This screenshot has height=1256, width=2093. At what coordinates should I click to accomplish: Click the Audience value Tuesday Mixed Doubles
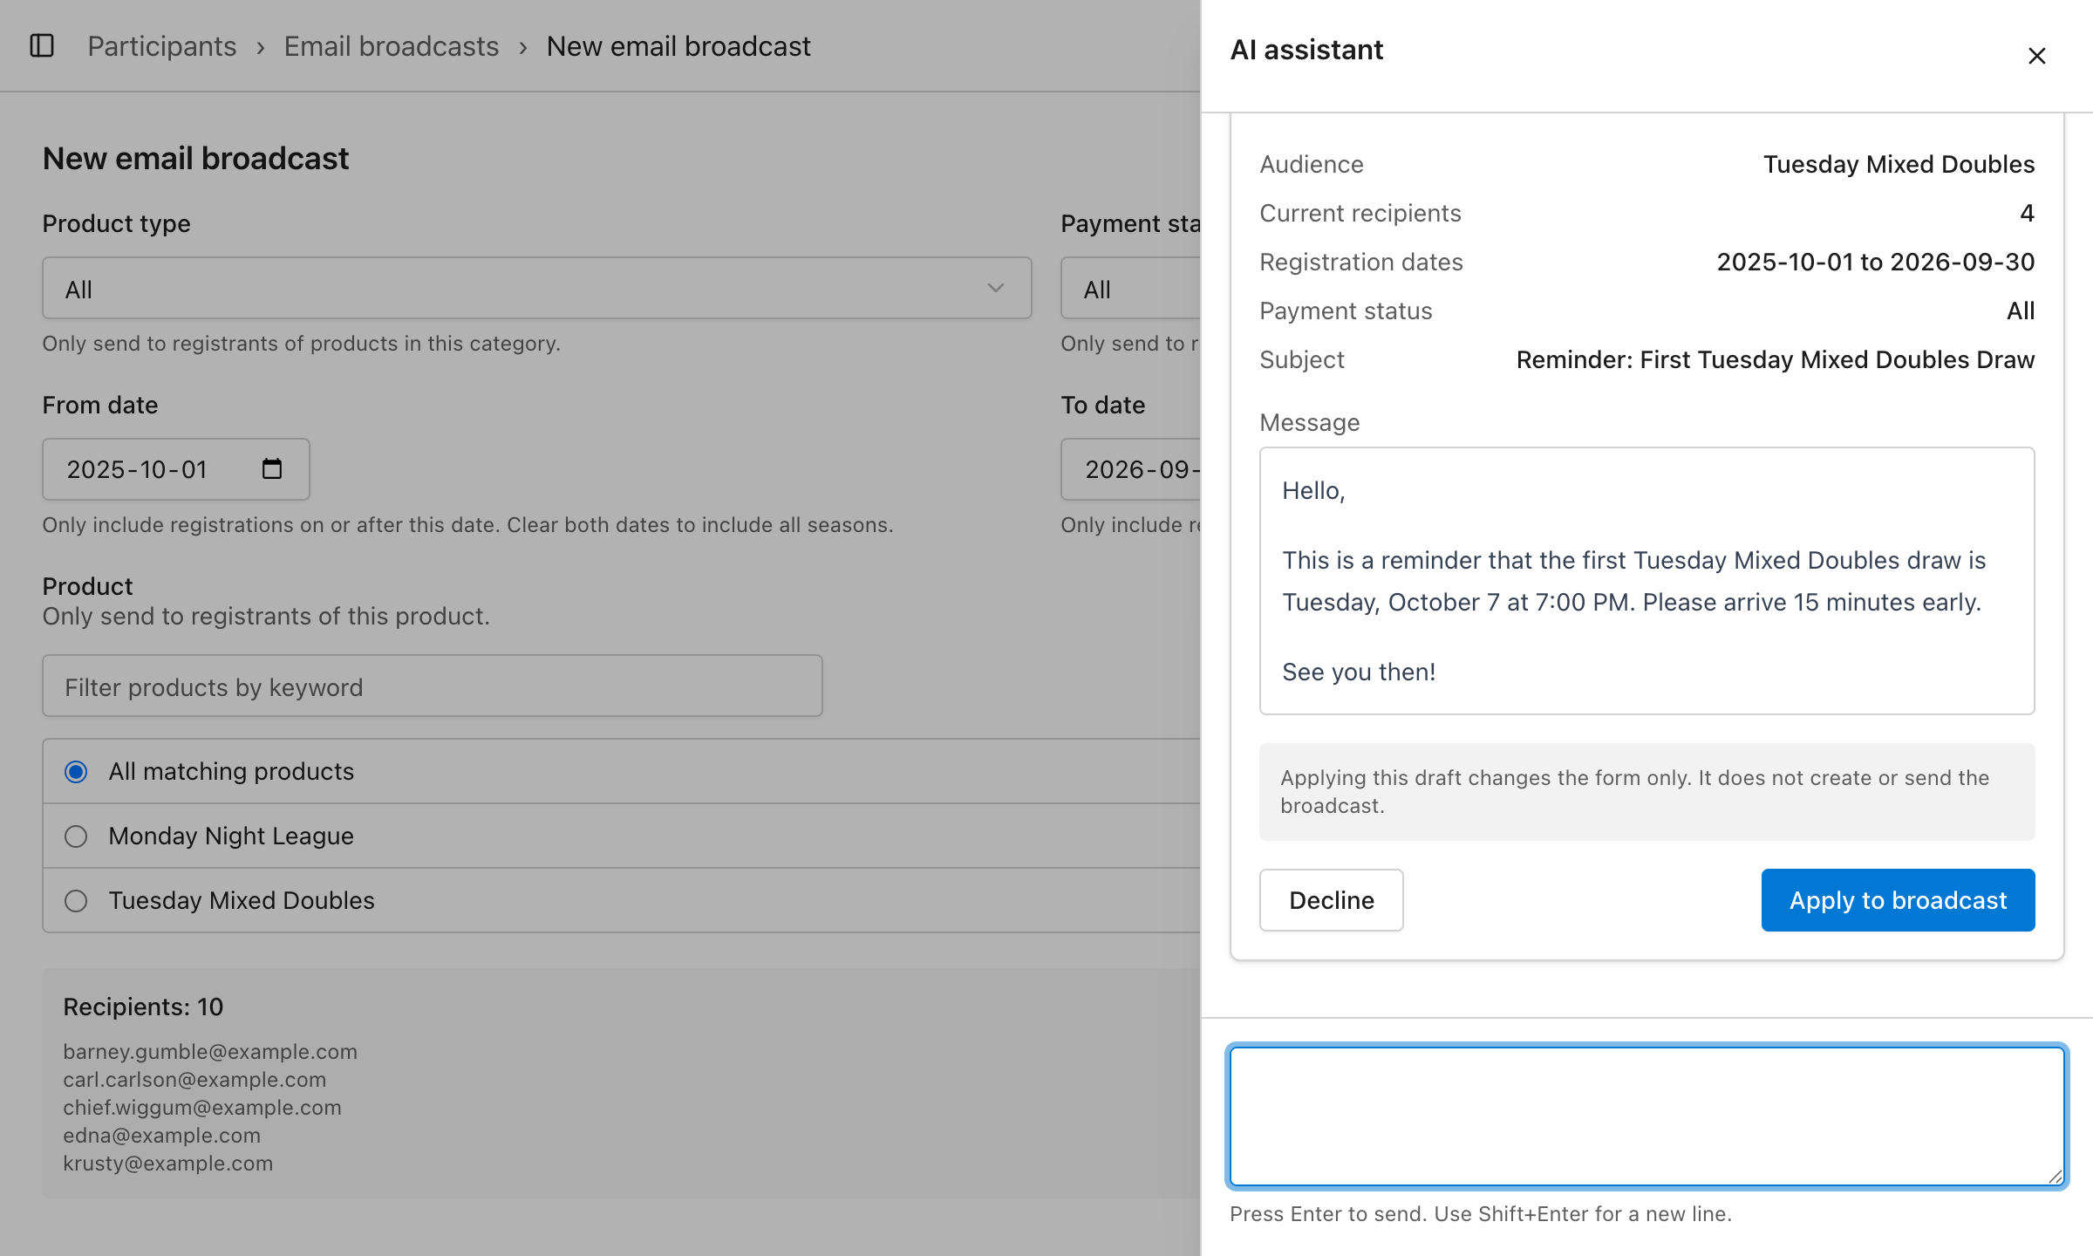click(x=1899, y=164)
